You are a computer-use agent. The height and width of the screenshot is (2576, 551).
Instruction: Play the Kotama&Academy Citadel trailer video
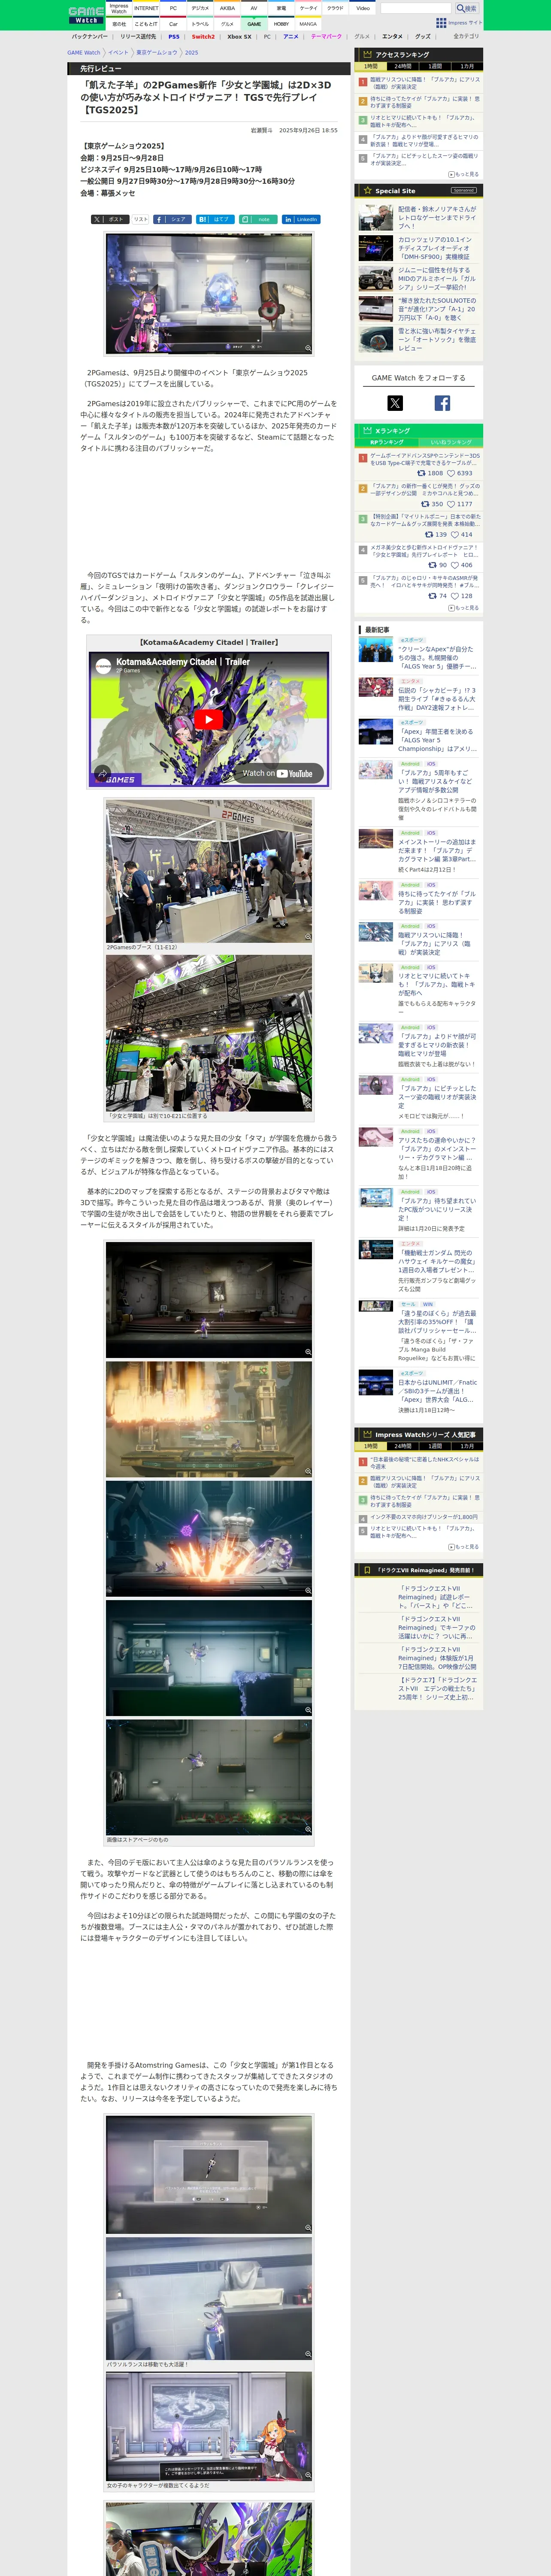pyautogui.click(x=208, y=719)
